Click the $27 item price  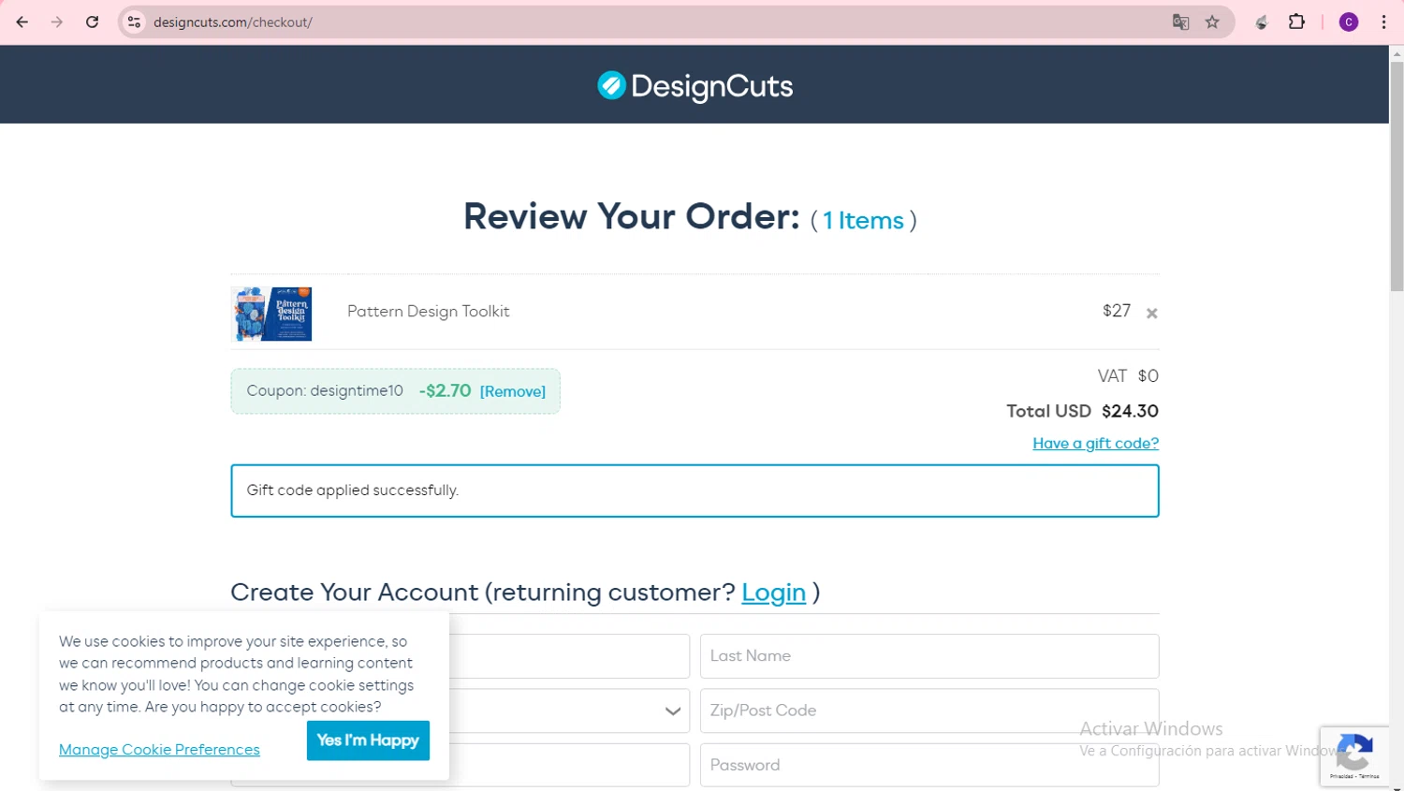(x=1117, y=311)
